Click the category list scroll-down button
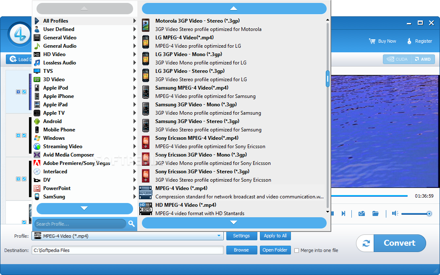The image size is (440, 275). click(x=84, y=208)
